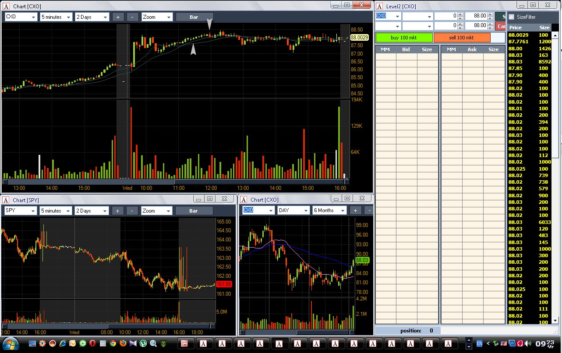Click sell 100 mkt button

462,38
